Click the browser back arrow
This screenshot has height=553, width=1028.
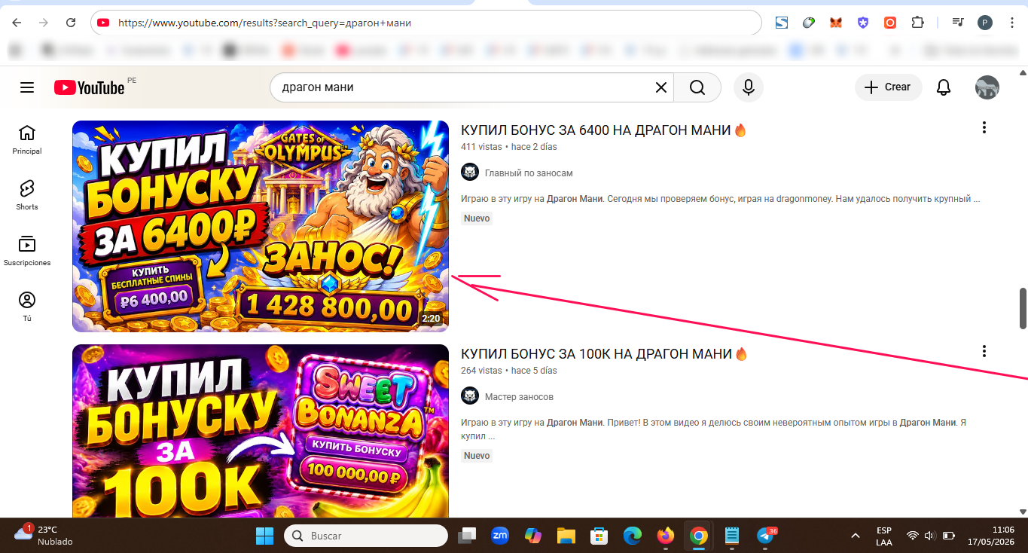point(17,23)
